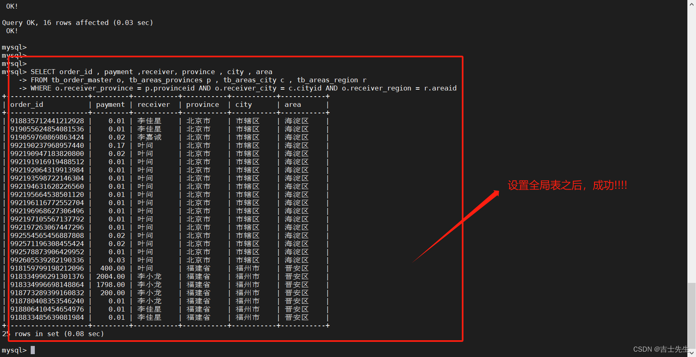Click area 海淀区 in row 918835712441212928
This screenshot has height=357, width=696.
[297, 121]
